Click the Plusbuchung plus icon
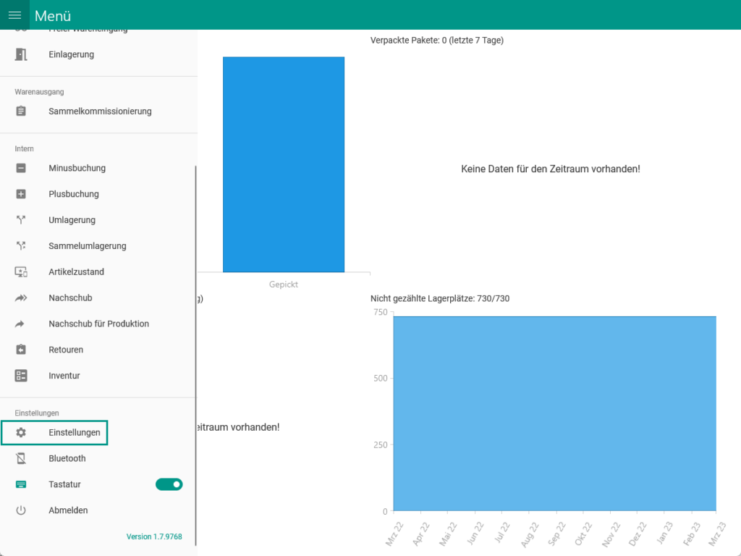This screenshot has width=741, height=556. [21, 194]
